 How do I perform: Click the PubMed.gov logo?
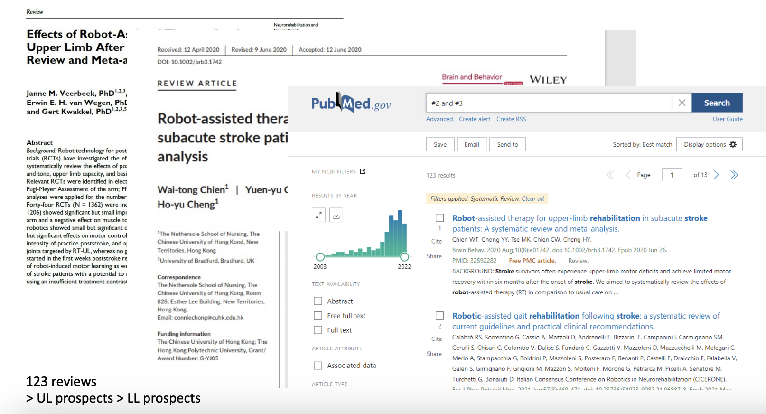pyautogui.click(x=351, y=103)
